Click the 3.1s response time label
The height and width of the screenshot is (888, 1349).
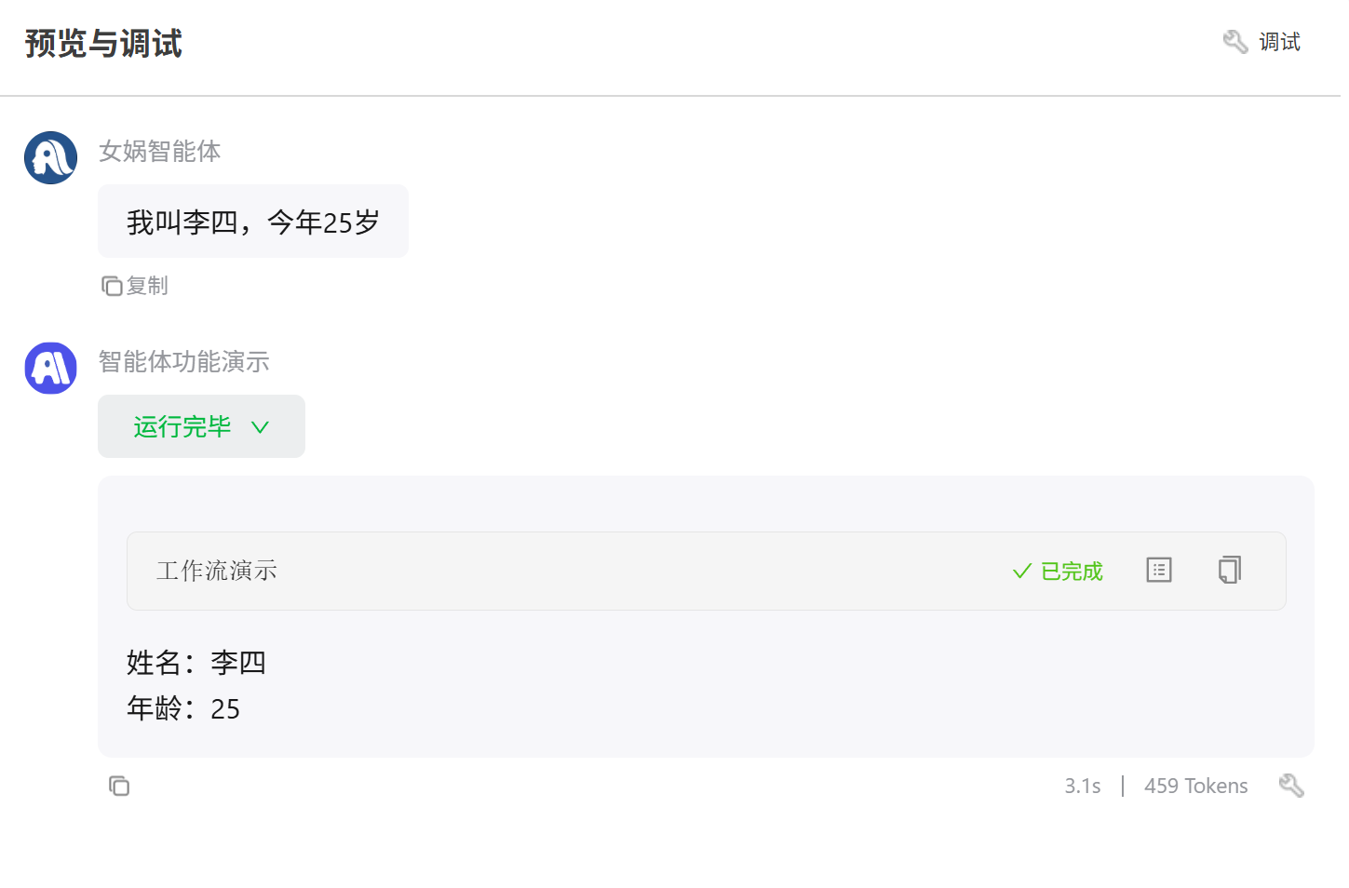tap(1082, 787)
